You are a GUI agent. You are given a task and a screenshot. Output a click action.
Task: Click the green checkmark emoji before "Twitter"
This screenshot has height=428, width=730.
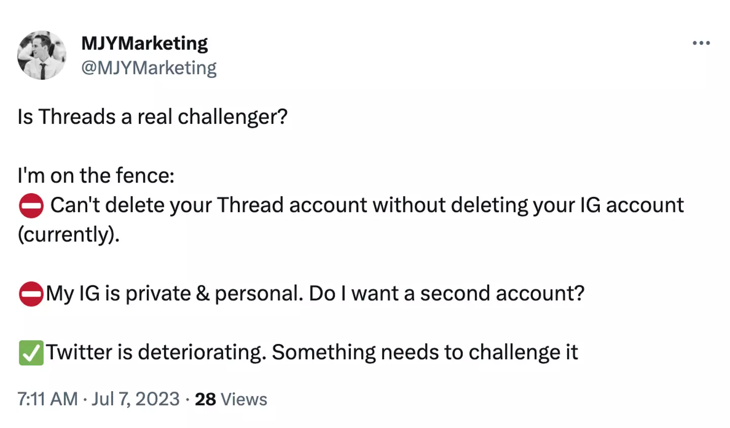[31, 353]
